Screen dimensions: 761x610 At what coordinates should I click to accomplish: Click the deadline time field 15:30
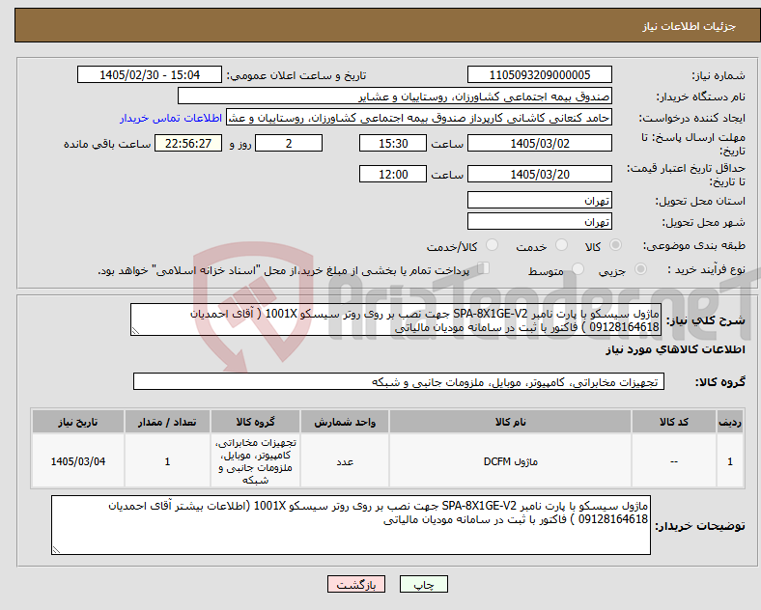pyautogui.click(x=393, y=144)
